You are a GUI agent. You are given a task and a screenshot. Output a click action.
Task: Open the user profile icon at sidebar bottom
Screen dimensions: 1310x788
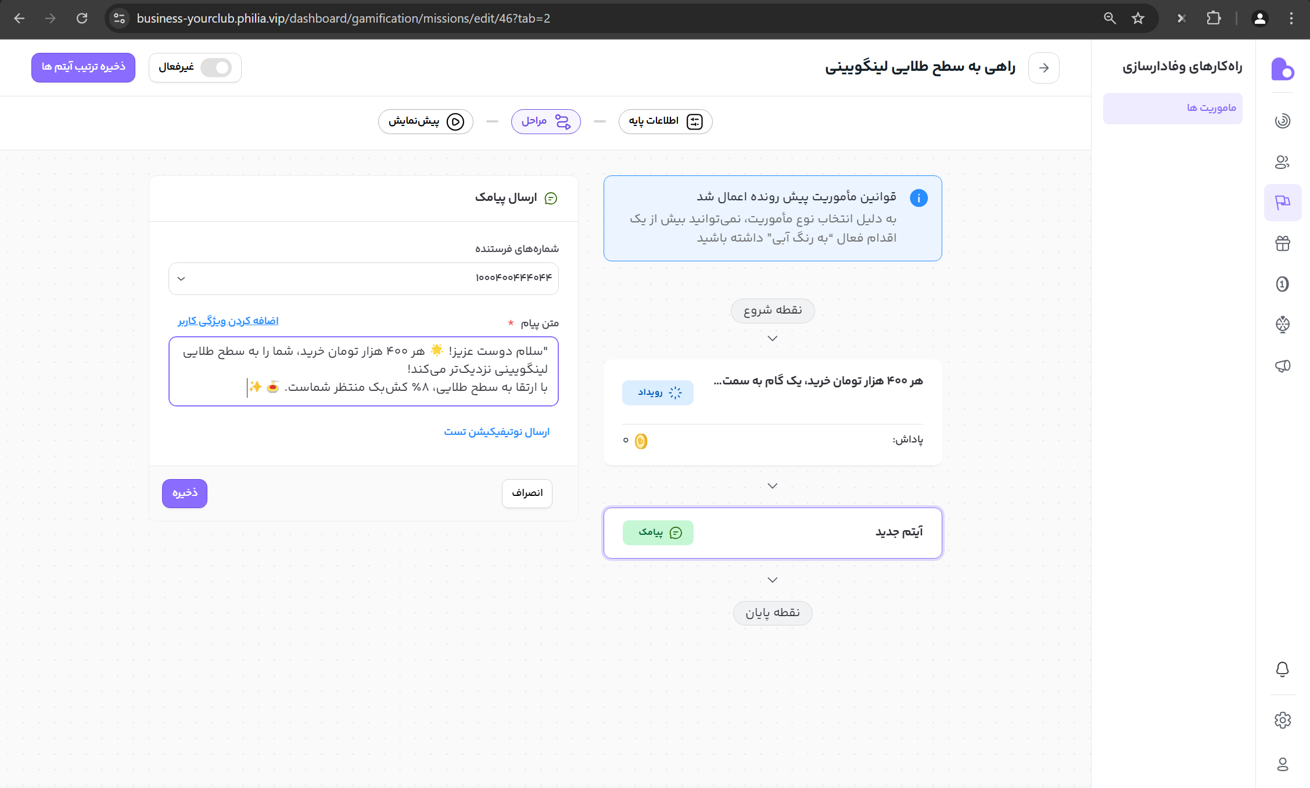[x=1282, y=764]
